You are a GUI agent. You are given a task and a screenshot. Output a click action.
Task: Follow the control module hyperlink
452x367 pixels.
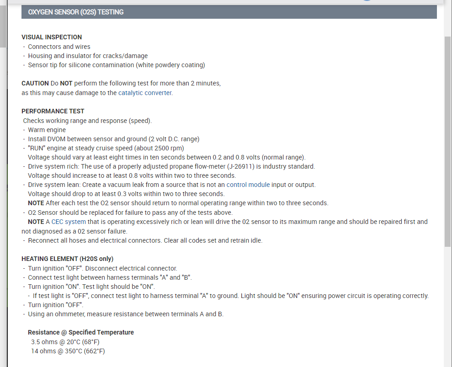[247, 185]
